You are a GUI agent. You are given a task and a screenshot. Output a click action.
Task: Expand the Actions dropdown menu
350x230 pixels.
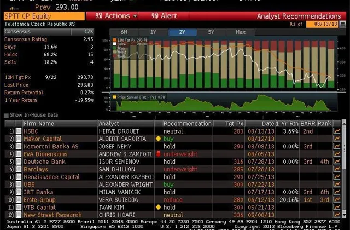pyautogui.click(x=116, y=16)
